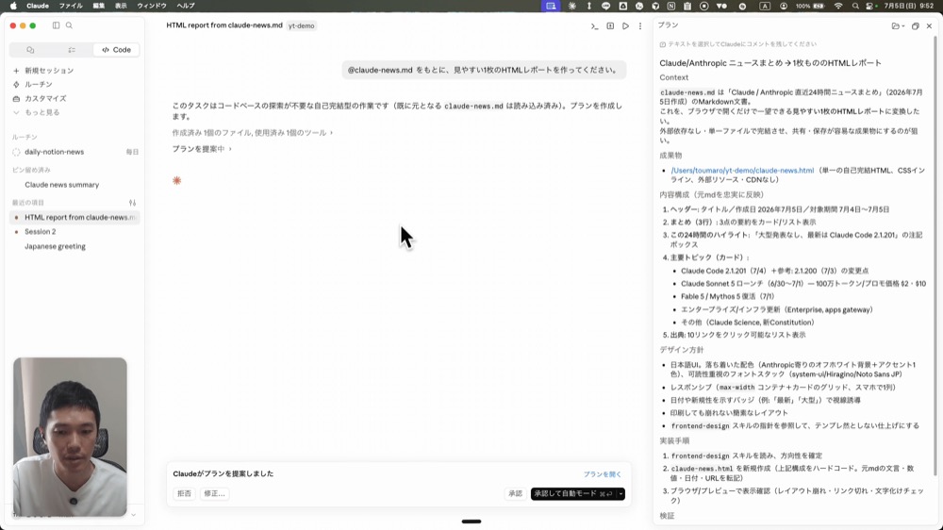Open the daily-notion-news routine
Viewport: 943px width, 530px height.
[75, 152]
